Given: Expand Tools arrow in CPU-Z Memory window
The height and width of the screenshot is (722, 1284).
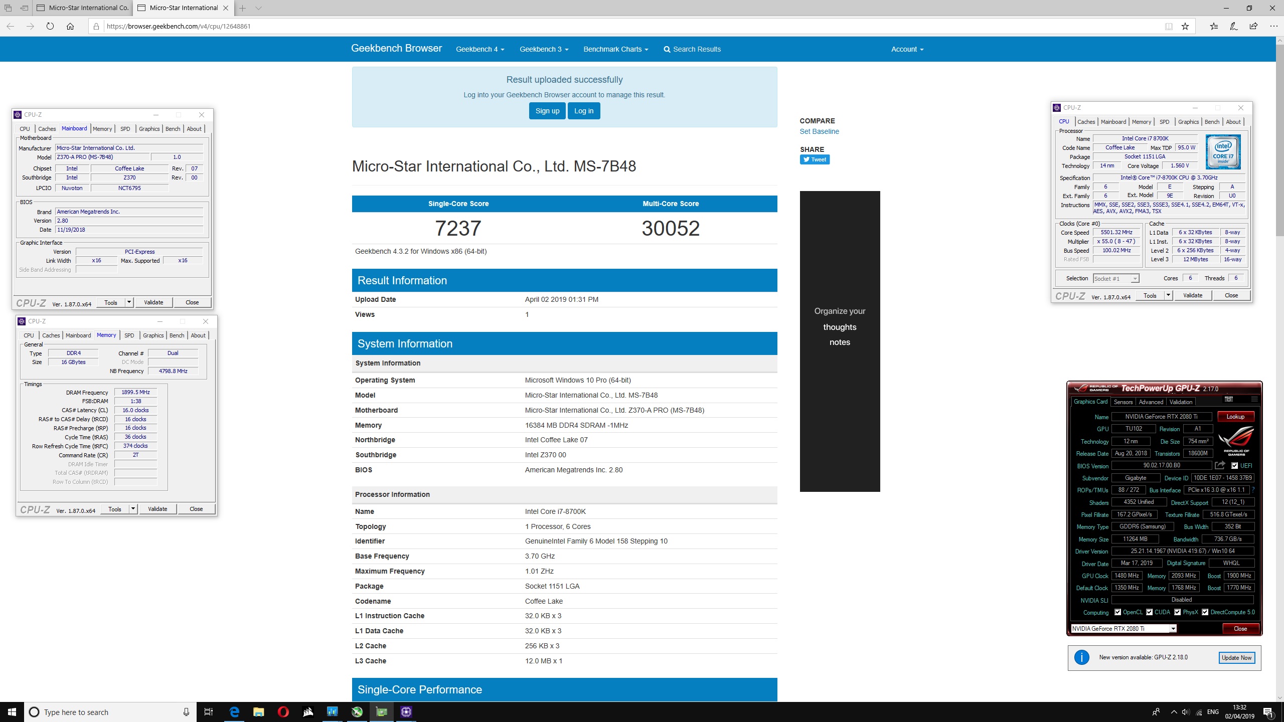Looking at the screenshot, I should coord(133,509).
